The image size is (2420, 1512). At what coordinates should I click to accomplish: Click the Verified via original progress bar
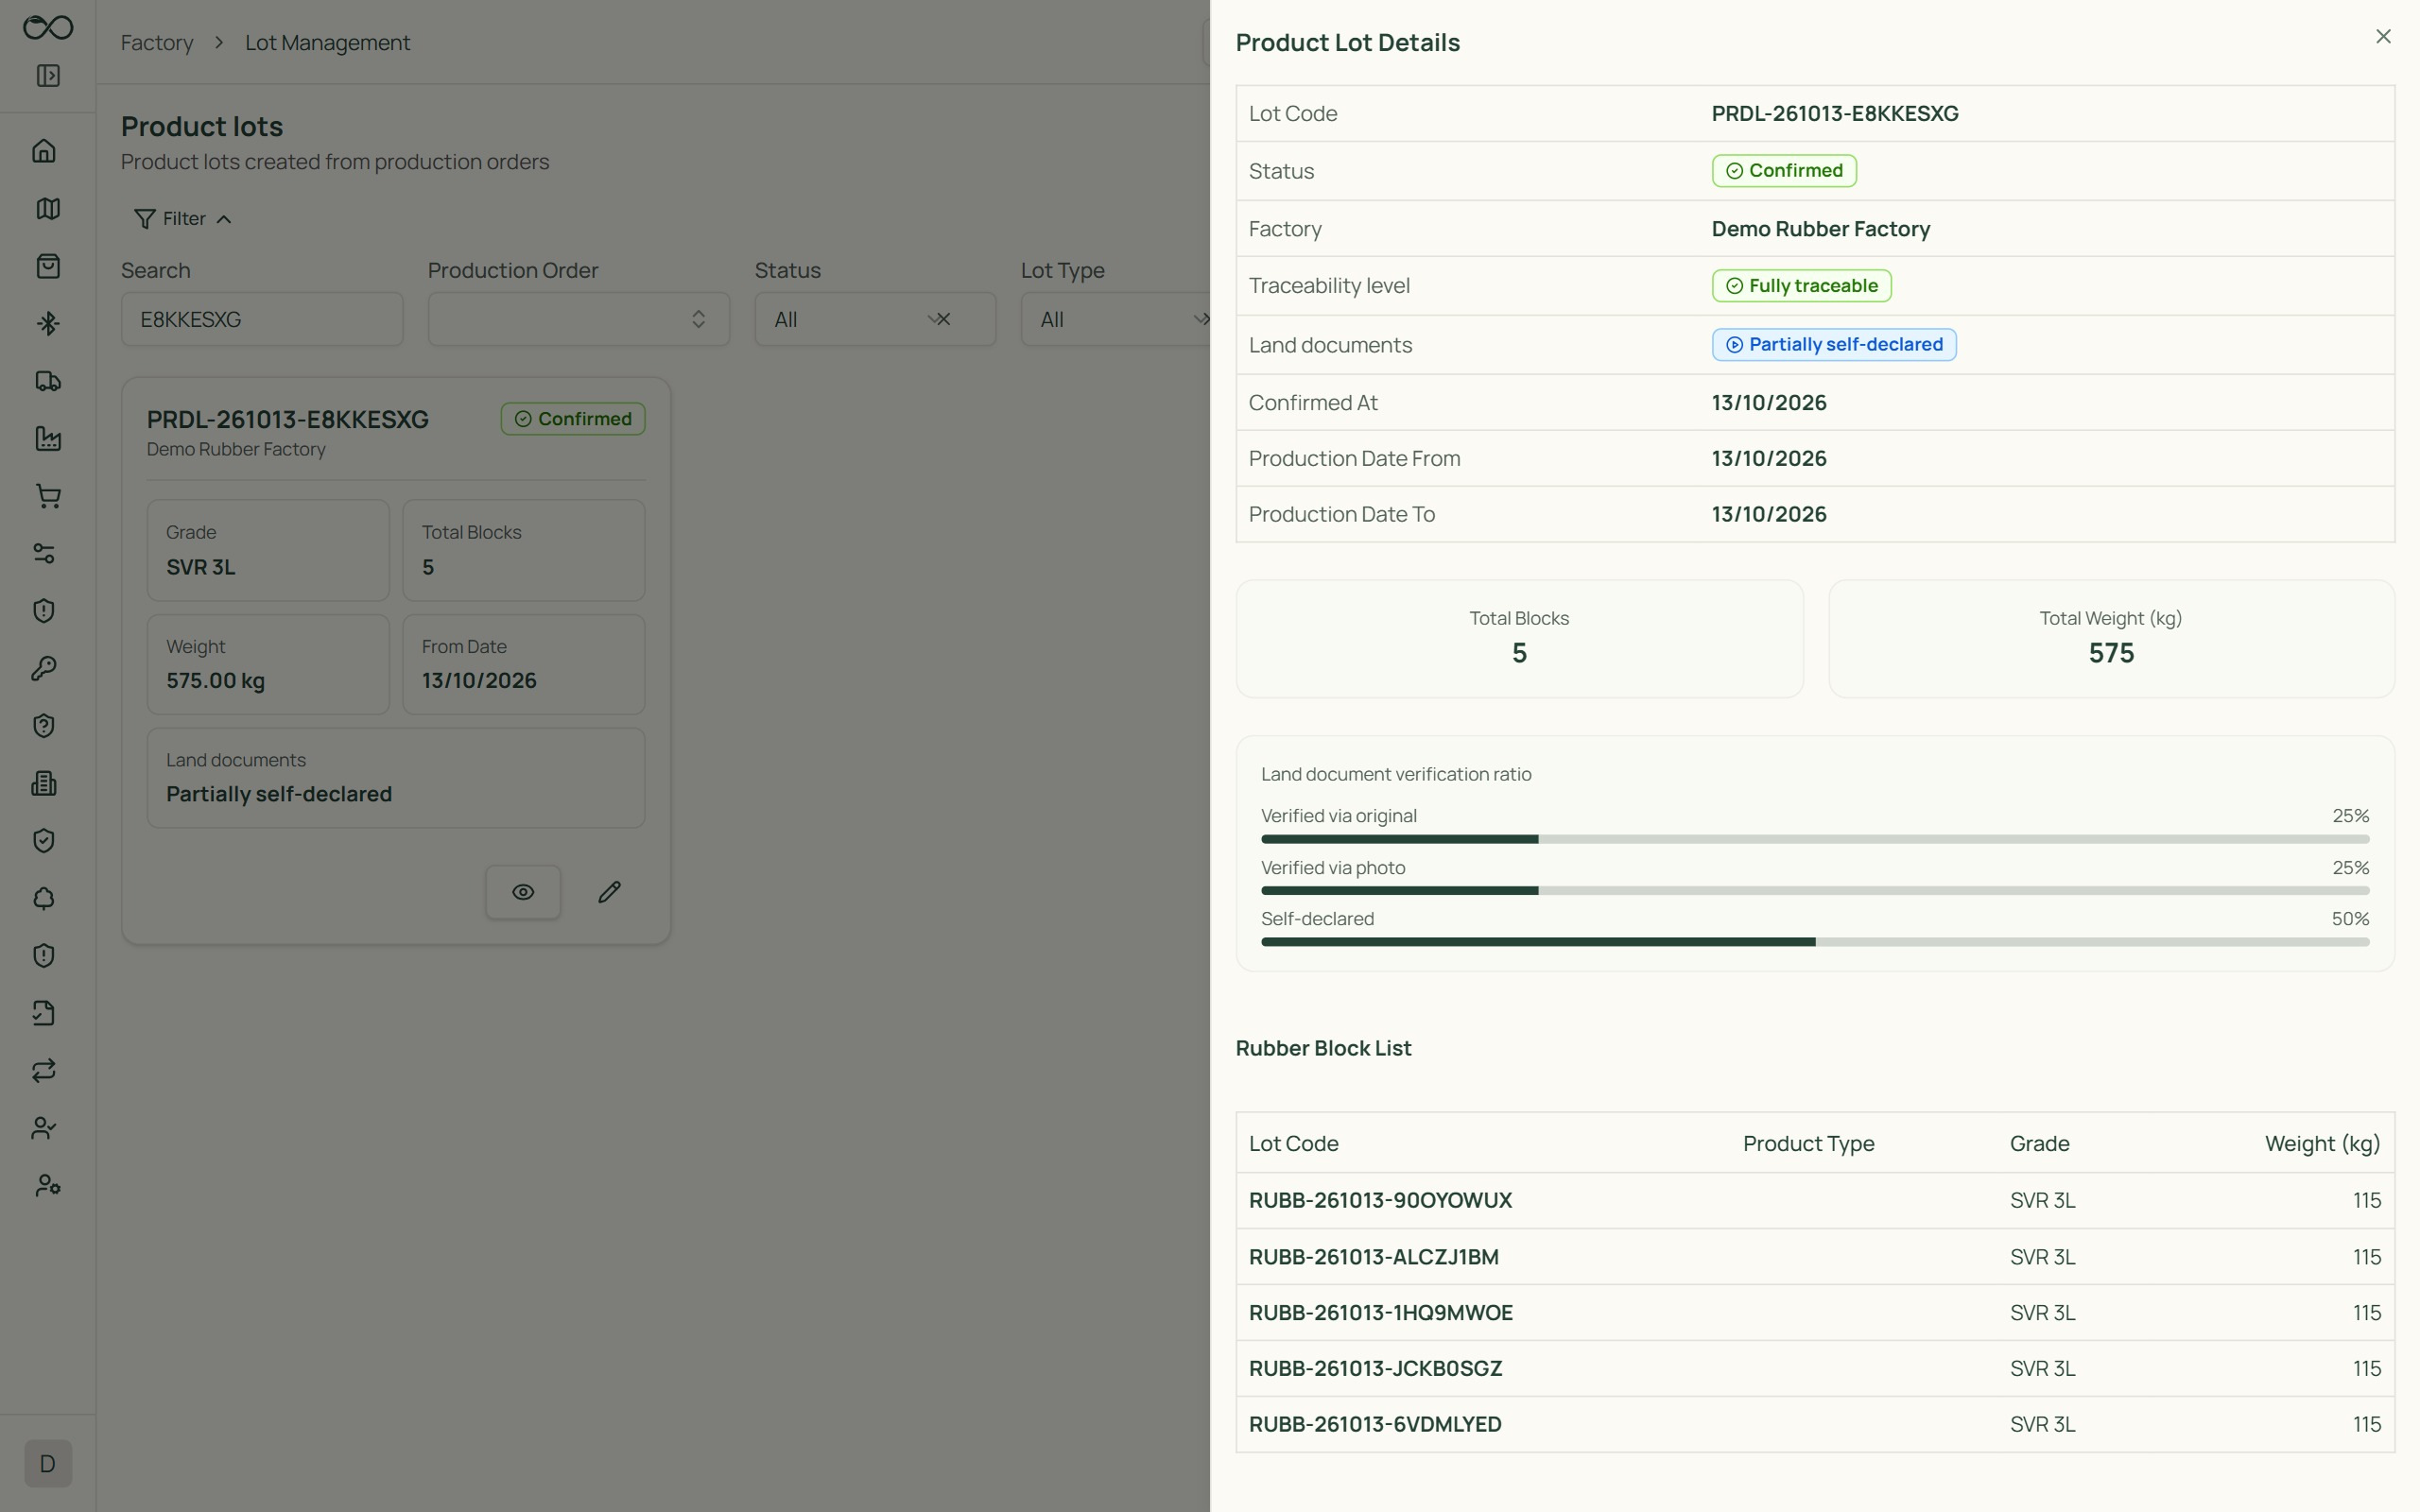[x=1815, y=839]
